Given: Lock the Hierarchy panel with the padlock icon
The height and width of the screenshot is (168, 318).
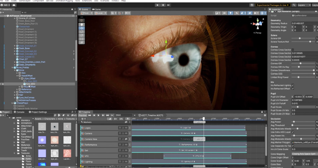Looking at the screenshot, I should tap(73, 9).
